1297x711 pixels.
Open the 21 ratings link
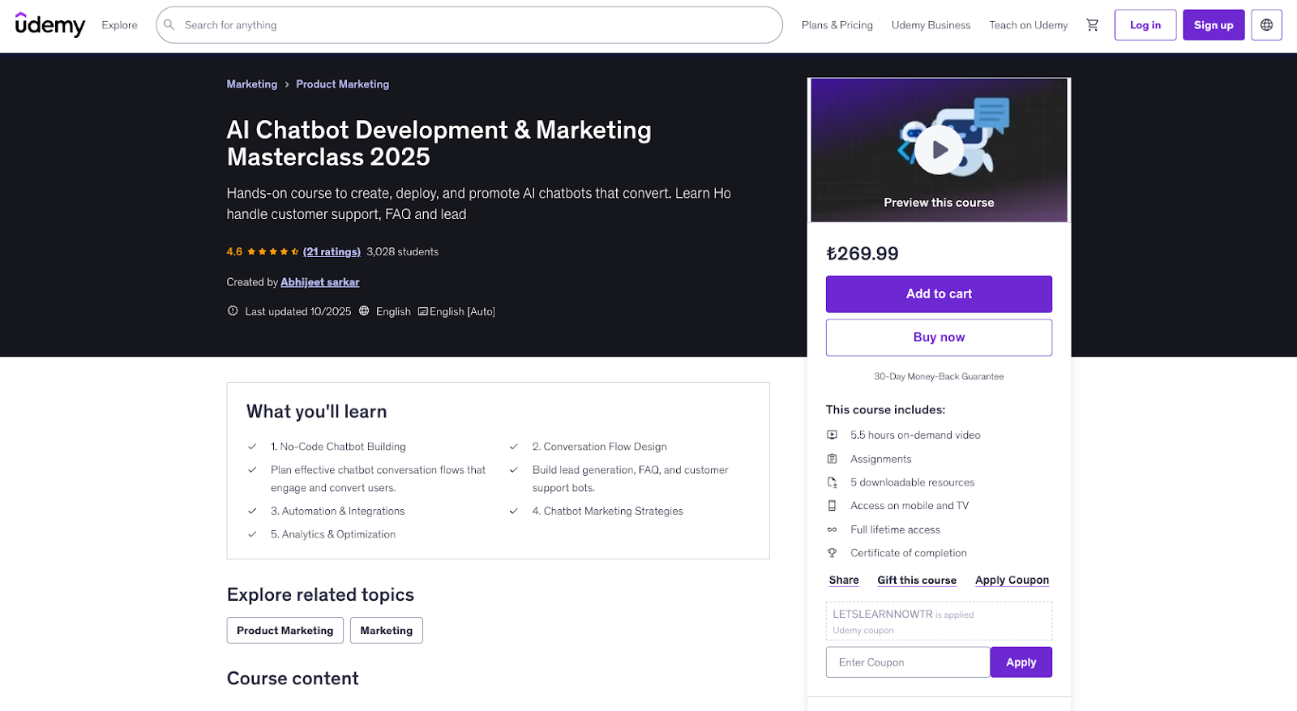(332, 252)
